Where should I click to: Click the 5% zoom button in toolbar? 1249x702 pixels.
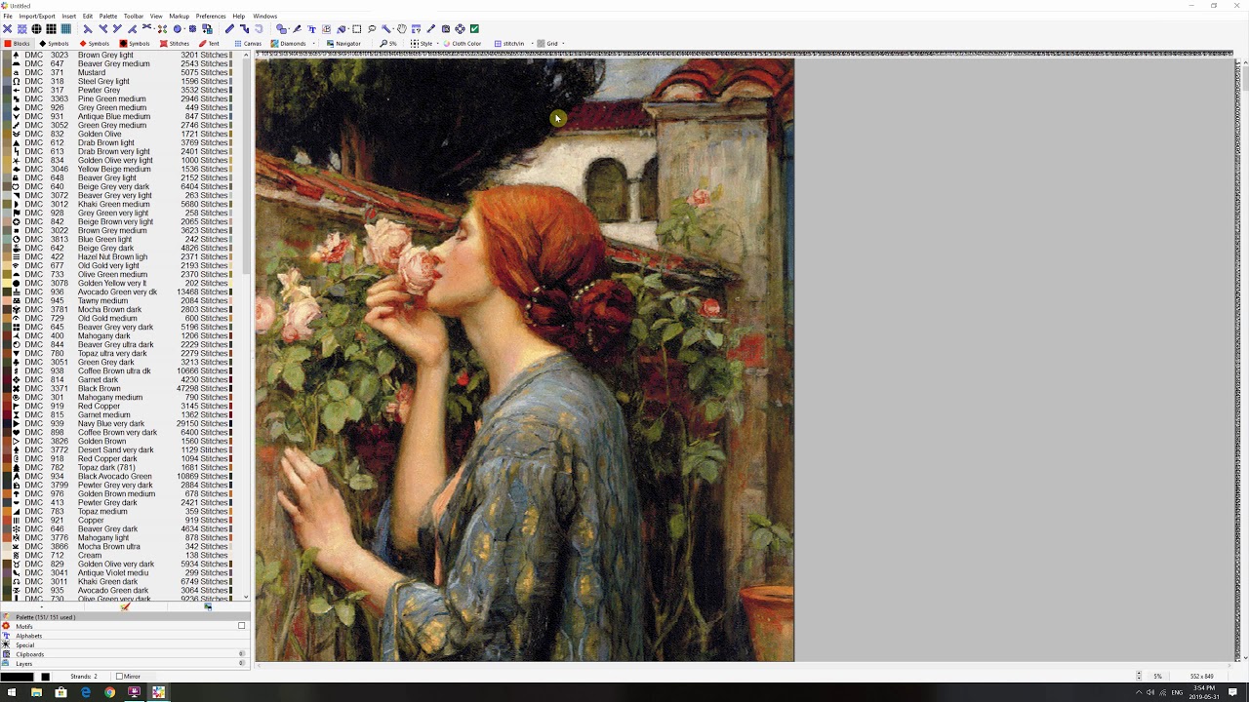pos(388,44)
